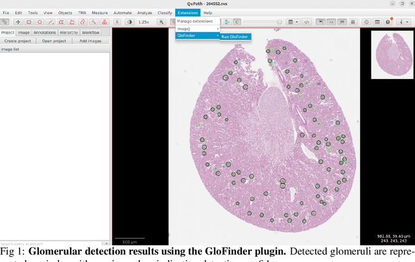Click Run GloFinder menu entry
The width and height of the screenshot is (415, 262).
click(x=236, y=36)
